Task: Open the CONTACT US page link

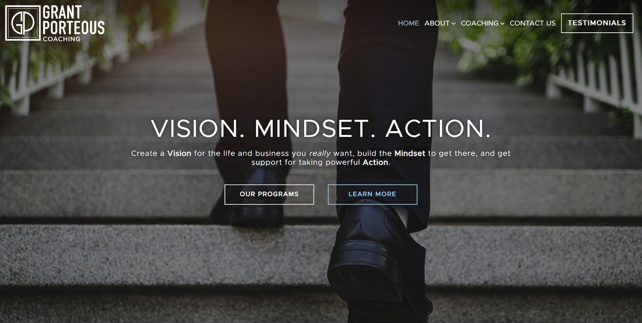Action: 533,23
